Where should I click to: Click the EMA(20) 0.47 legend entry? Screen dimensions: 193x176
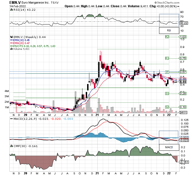20,43
